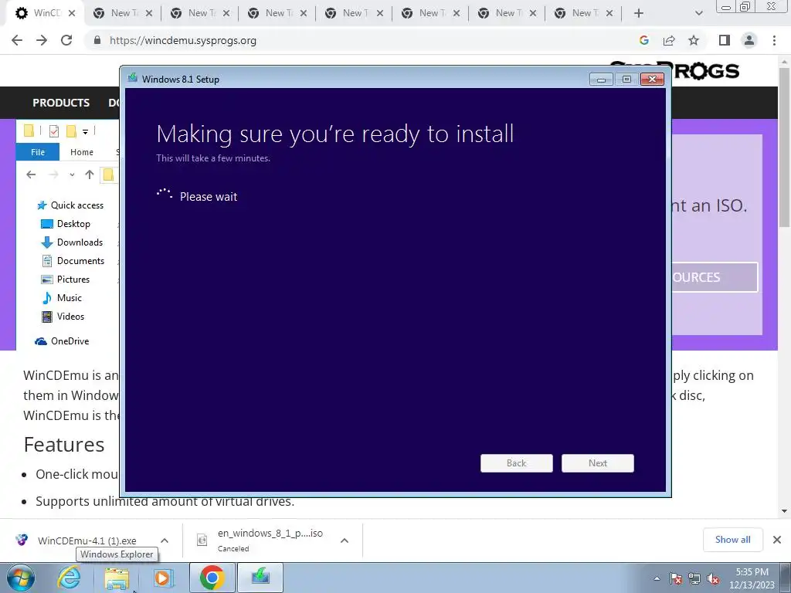Open Explorer quick access toolbar dropdown
791x593 pixels.
point(85,131)
